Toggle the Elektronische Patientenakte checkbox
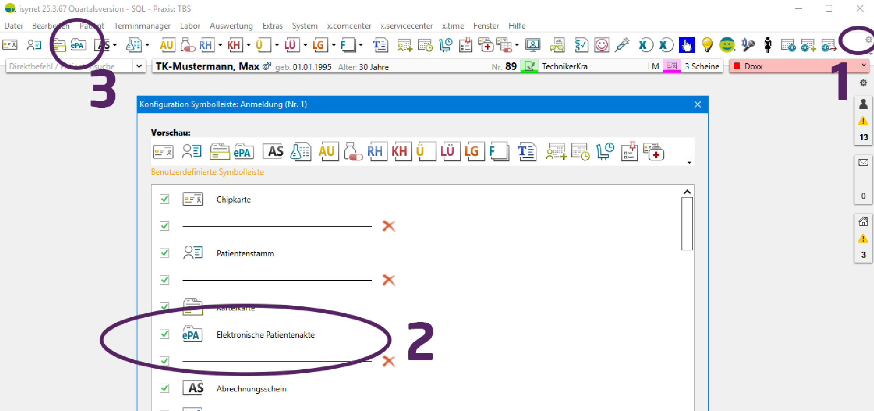 point(165,335)
